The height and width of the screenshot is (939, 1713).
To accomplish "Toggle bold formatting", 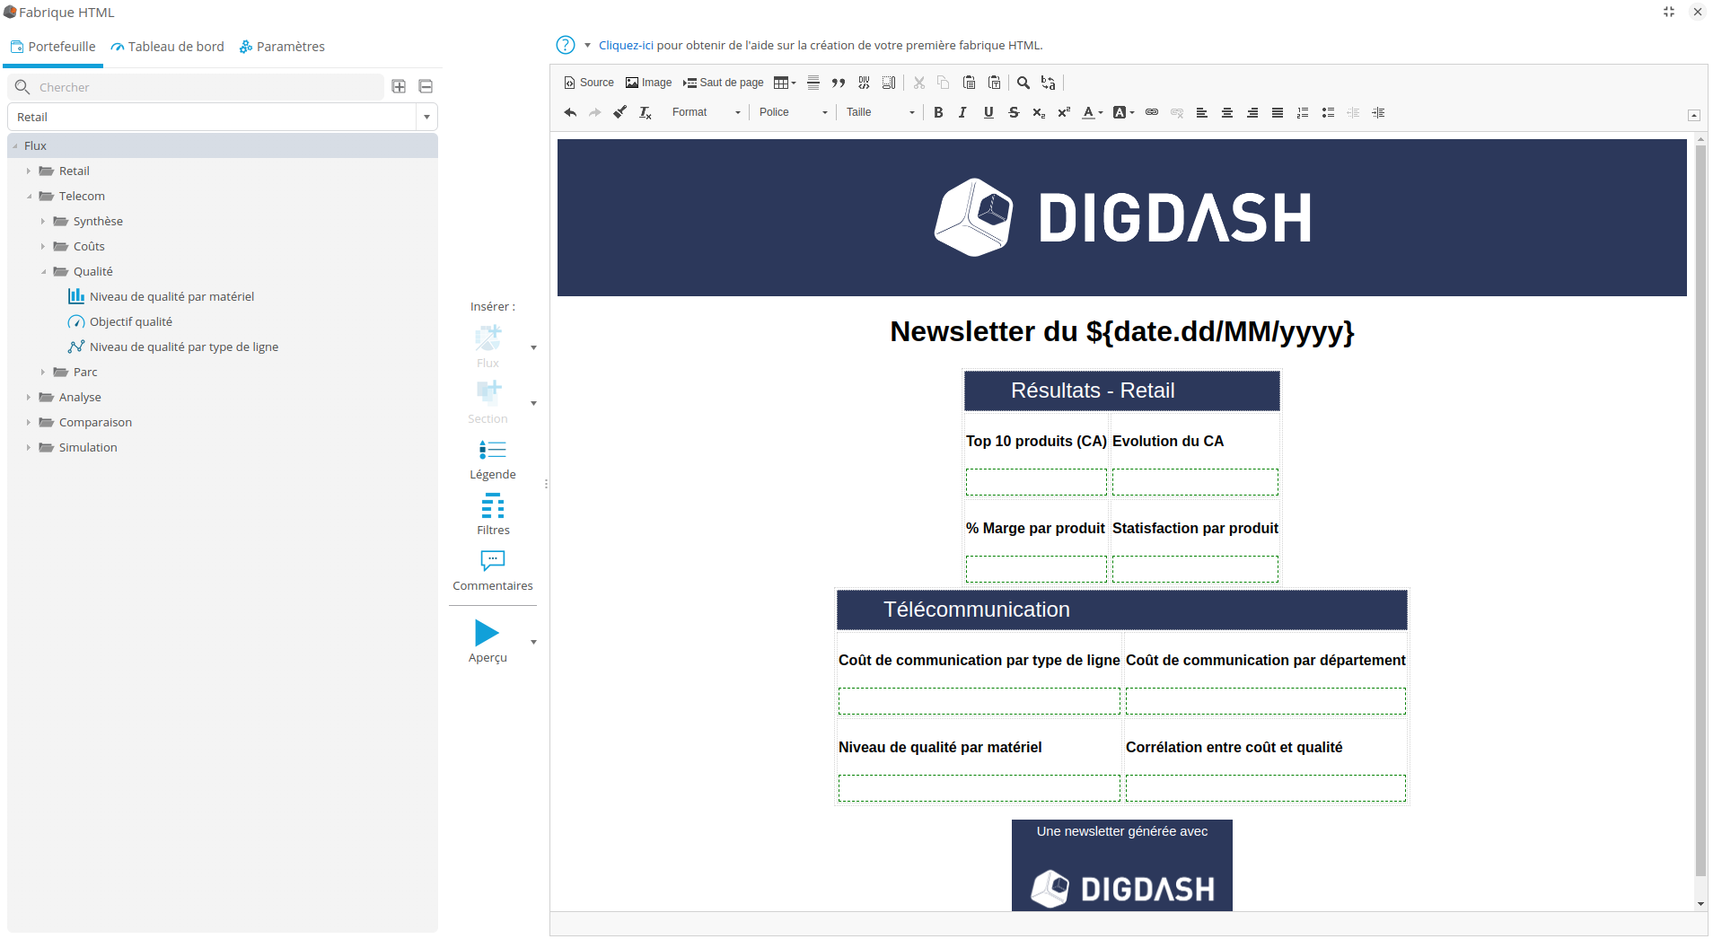I will click(x=938, y=112).
